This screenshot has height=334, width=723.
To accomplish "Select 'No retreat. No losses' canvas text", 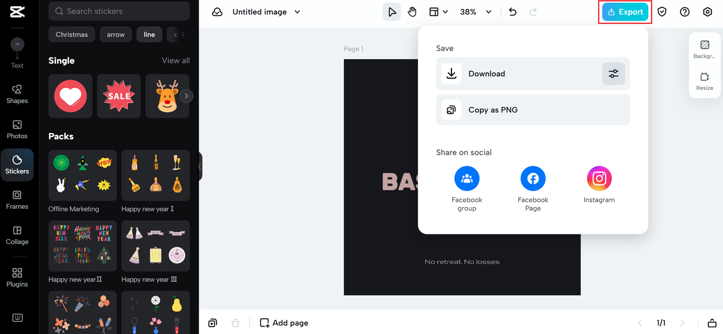I will click(x=462, y=262).
